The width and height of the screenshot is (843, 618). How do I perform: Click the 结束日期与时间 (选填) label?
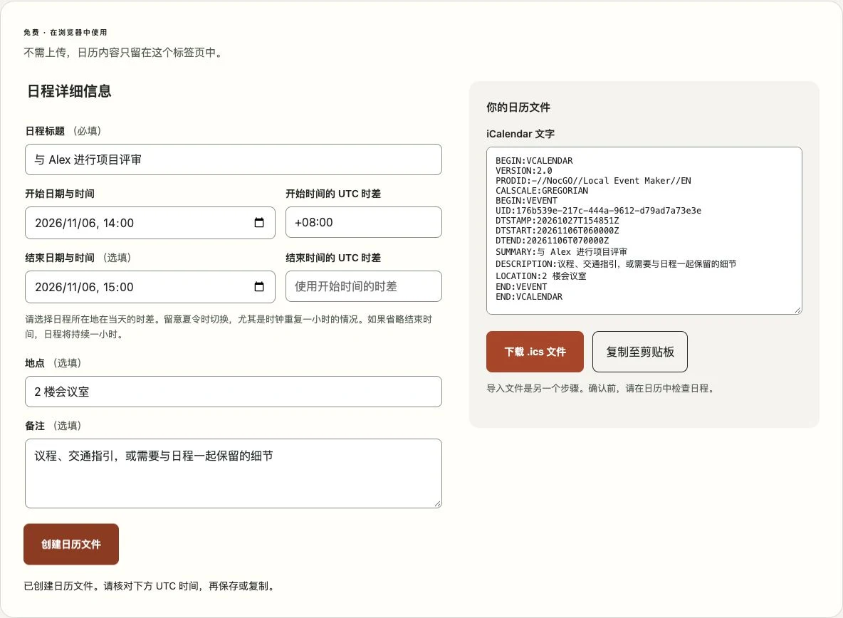[x=78, y=258]
